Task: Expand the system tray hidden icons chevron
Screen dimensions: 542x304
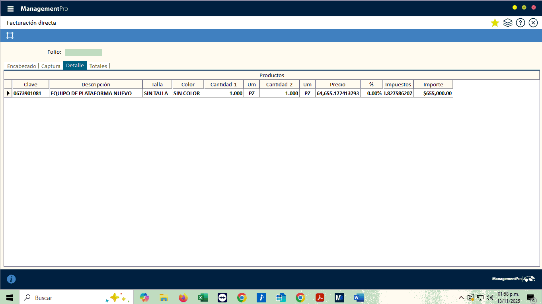Action: pos(461,298)
